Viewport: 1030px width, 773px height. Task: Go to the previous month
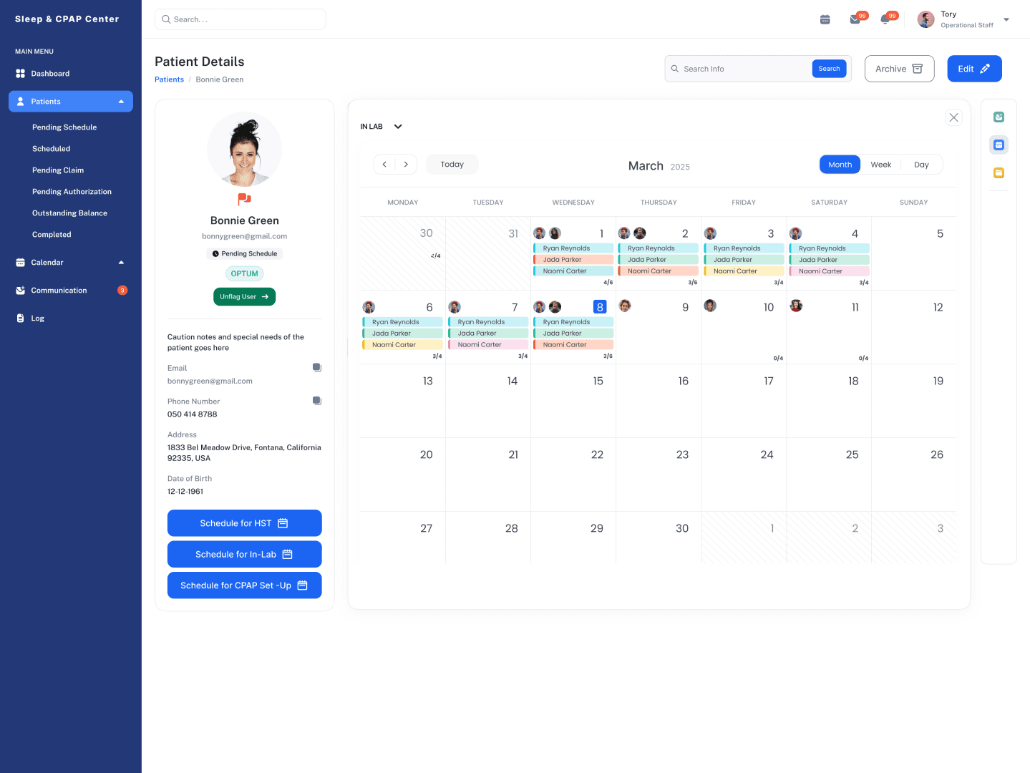point(384,165)
